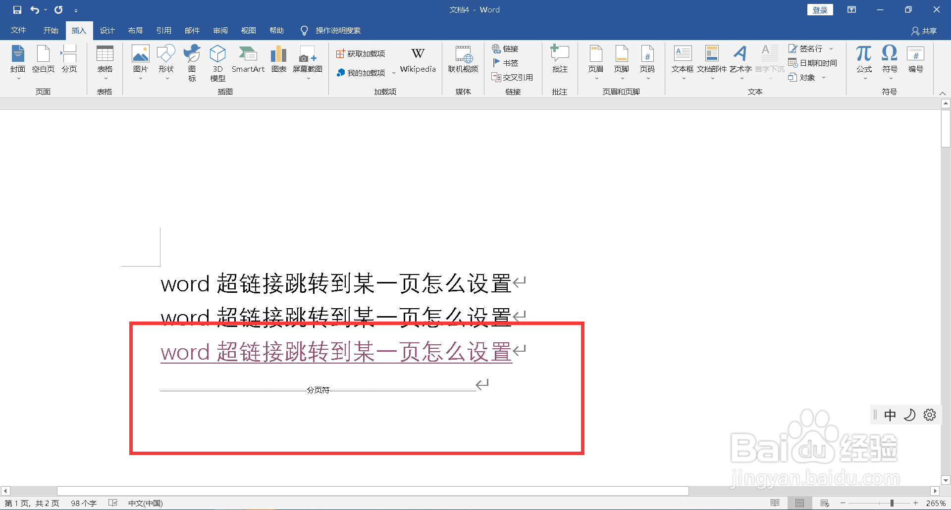Switch to the Layout (布局) tab
The width and height of the screenshot is (951, 510).
(135, 30)
